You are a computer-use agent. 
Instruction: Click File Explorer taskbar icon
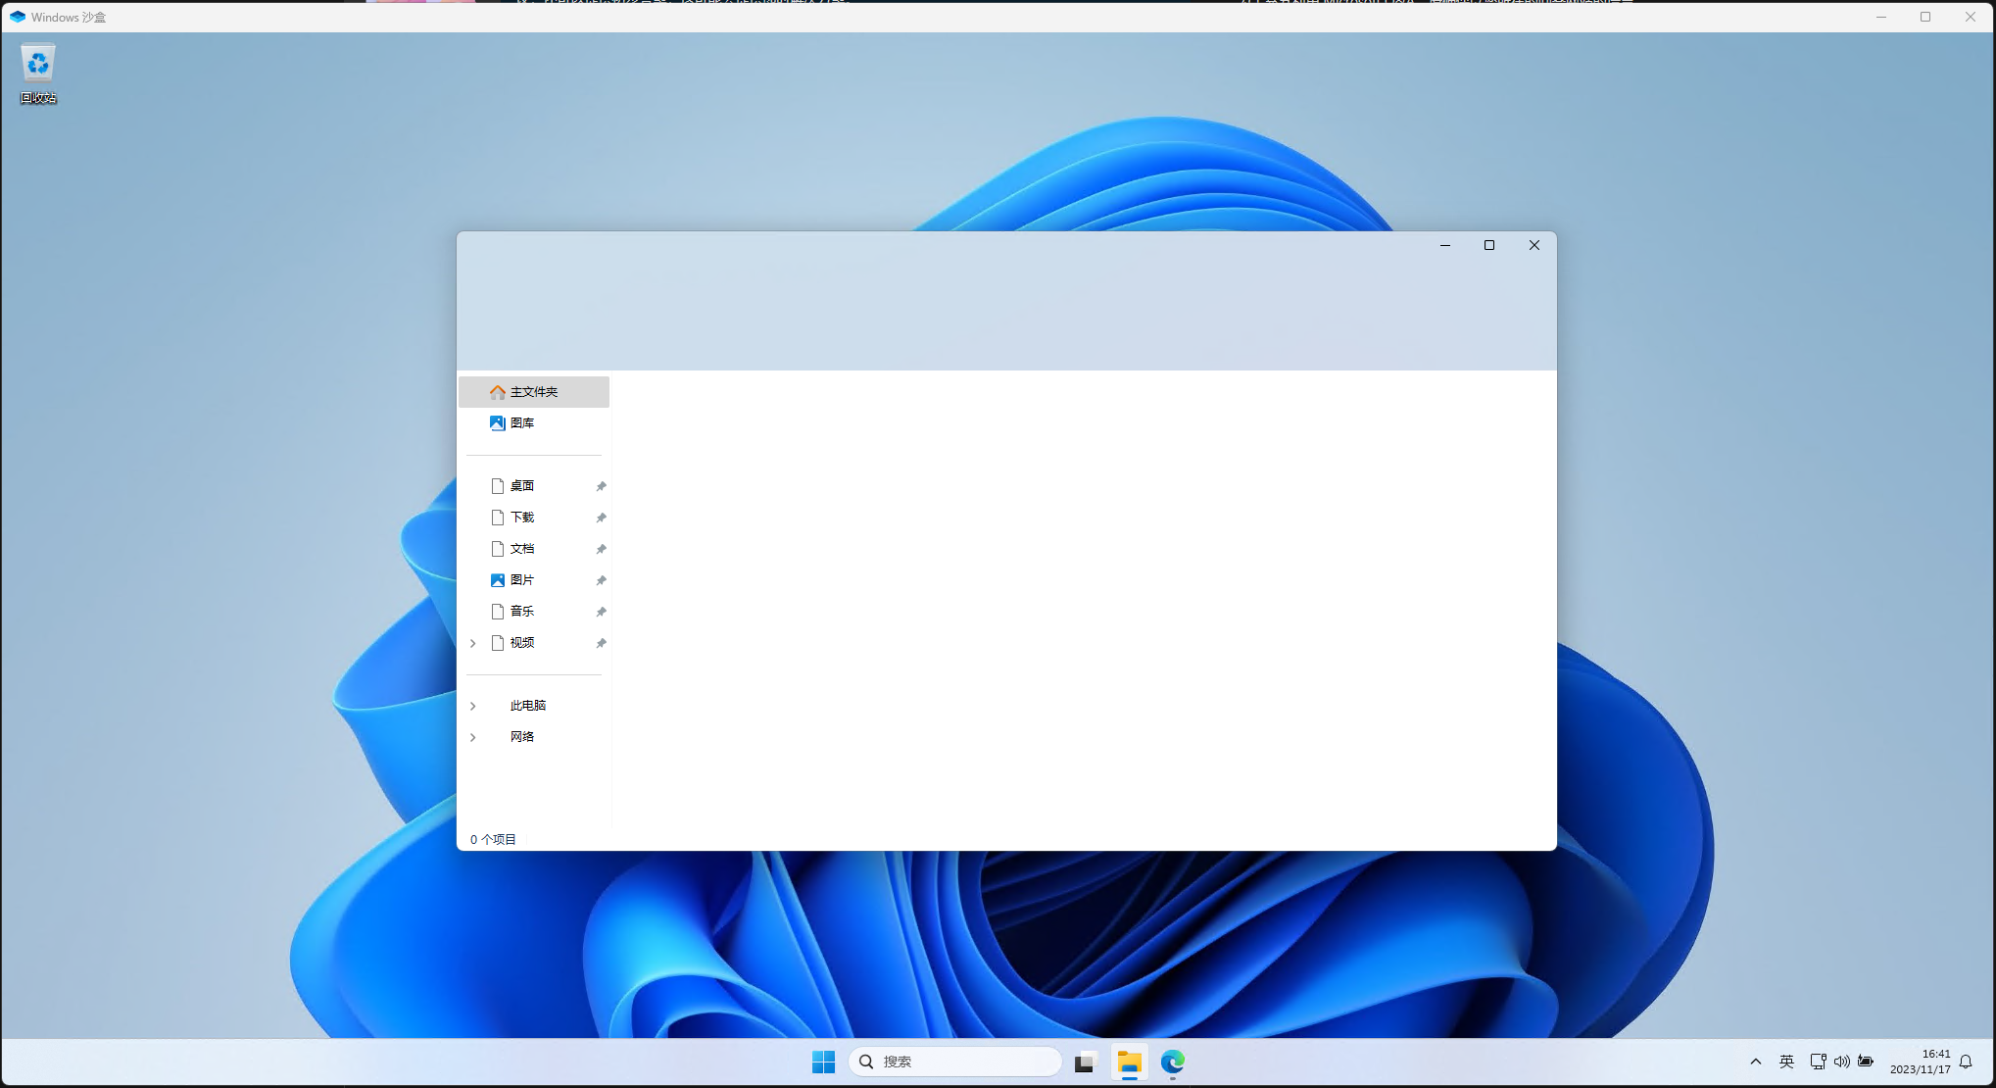pos(1129,1062)
